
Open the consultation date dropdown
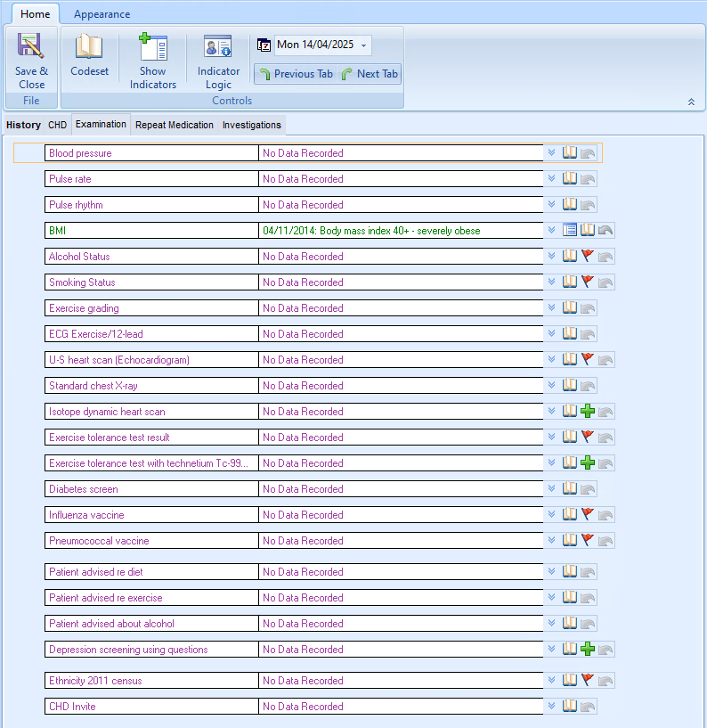point(365,45)
